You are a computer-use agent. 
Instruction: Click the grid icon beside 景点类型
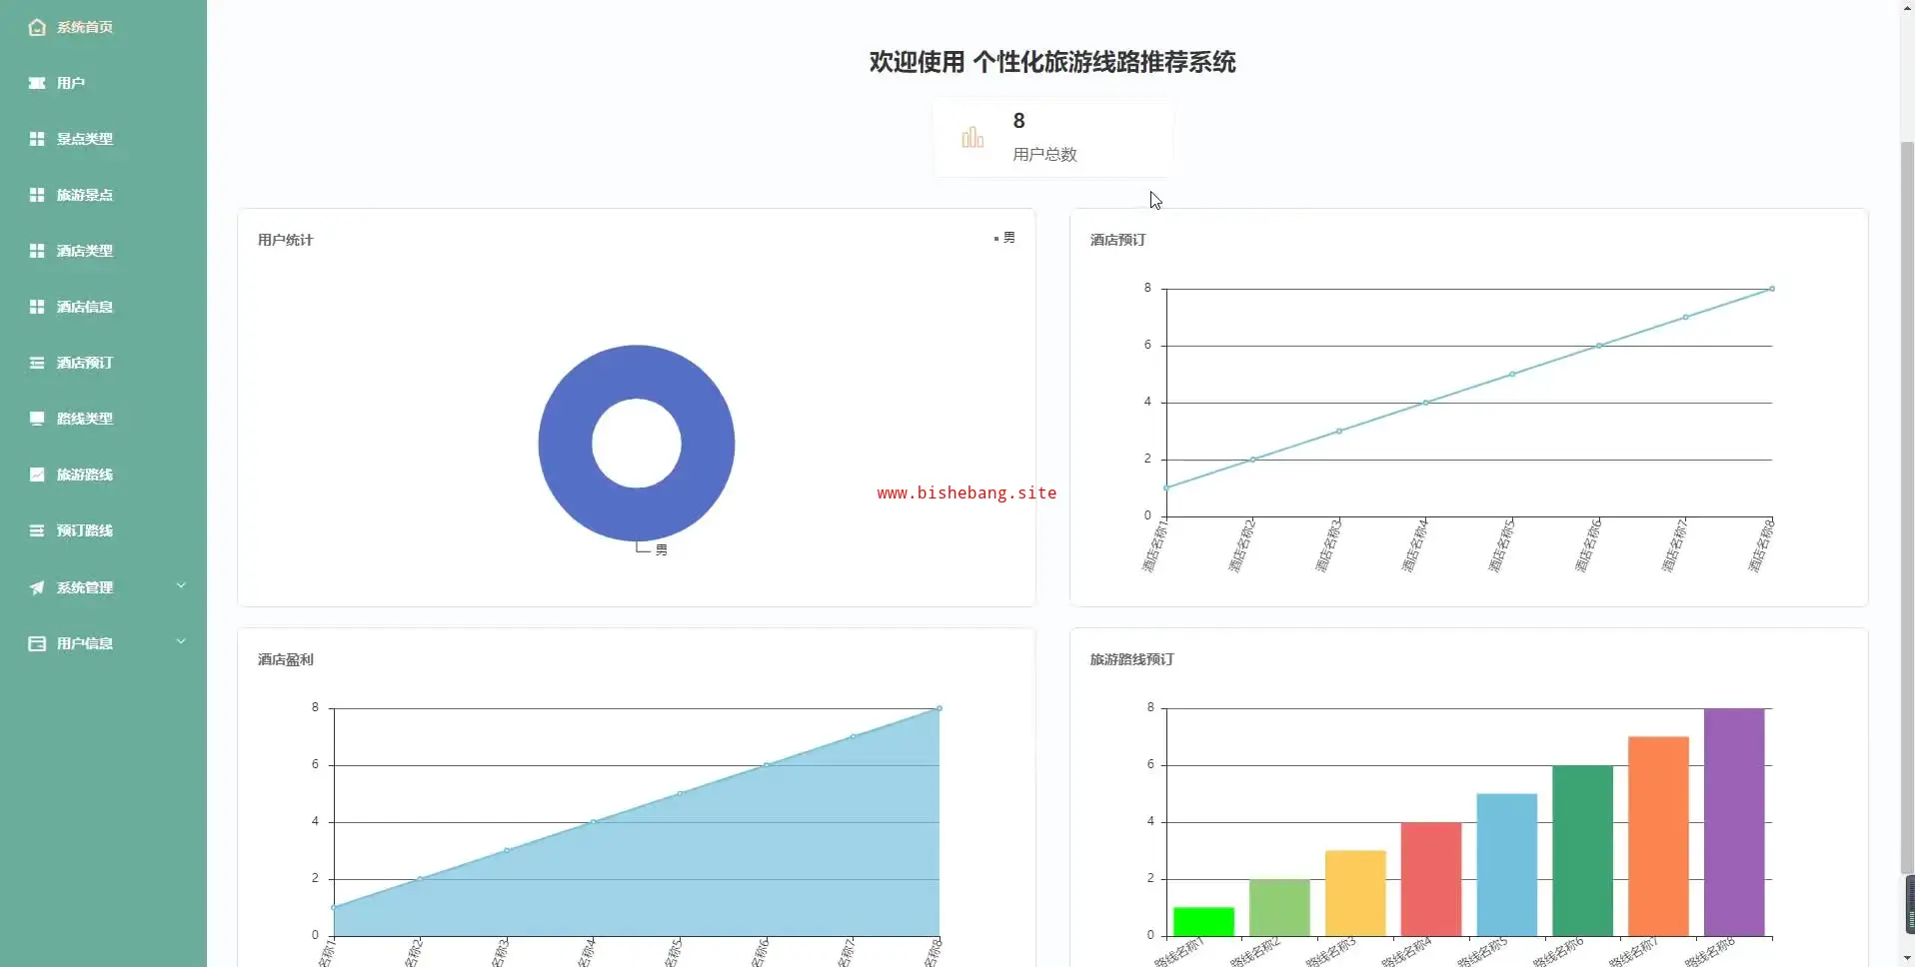tap(37, 139)
